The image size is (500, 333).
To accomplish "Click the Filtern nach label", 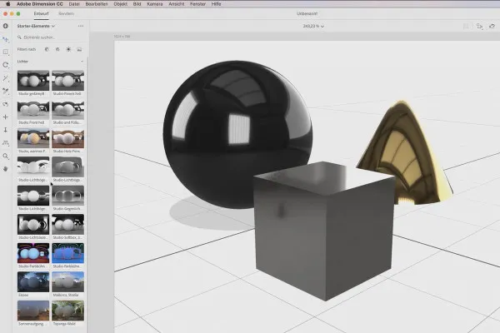I will coord(27,49).
